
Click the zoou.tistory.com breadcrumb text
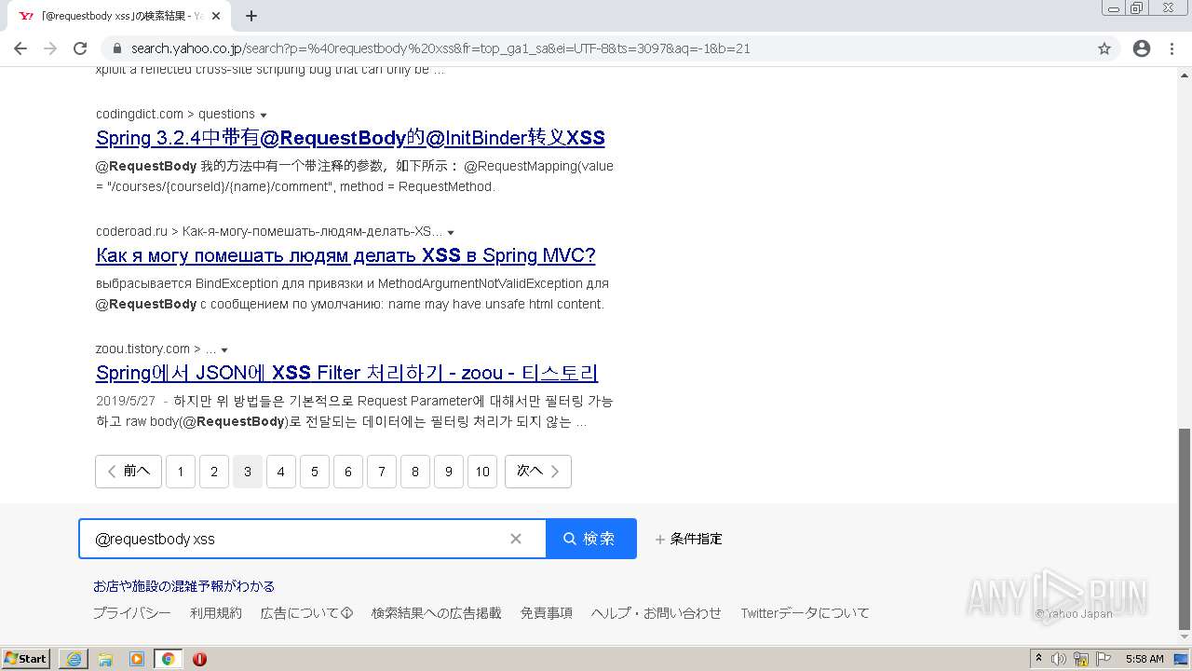click(x=142, y=349)
